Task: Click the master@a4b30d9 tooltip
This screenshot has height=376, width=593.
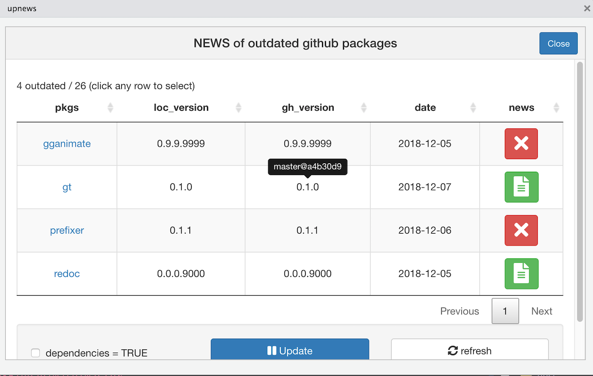Action: click(x=308, y=167)
